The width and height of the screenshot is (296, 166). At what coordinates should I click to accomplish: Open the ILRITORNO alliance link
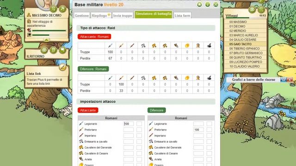(x=36, y=56)
